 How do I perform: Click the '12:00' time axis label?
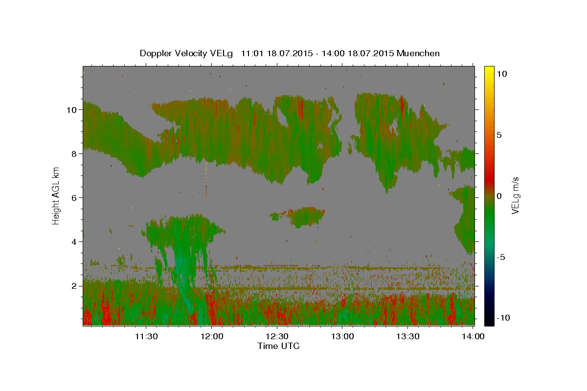pyautogui.click(x=211, y=336)
